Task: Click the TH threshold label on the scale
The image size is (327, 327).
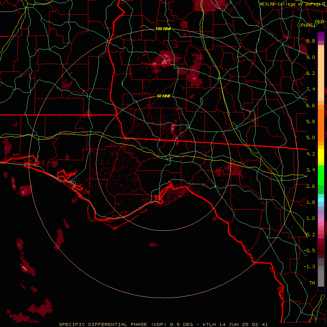Action: tap(312, 283)
